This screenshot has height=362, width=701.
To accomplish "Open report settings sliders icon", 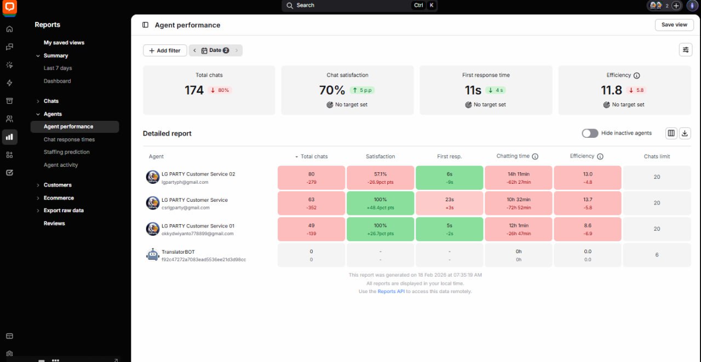I will (685, 50).
